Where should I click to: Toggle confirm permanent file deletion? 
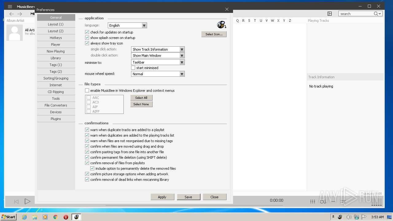(87, 157)
